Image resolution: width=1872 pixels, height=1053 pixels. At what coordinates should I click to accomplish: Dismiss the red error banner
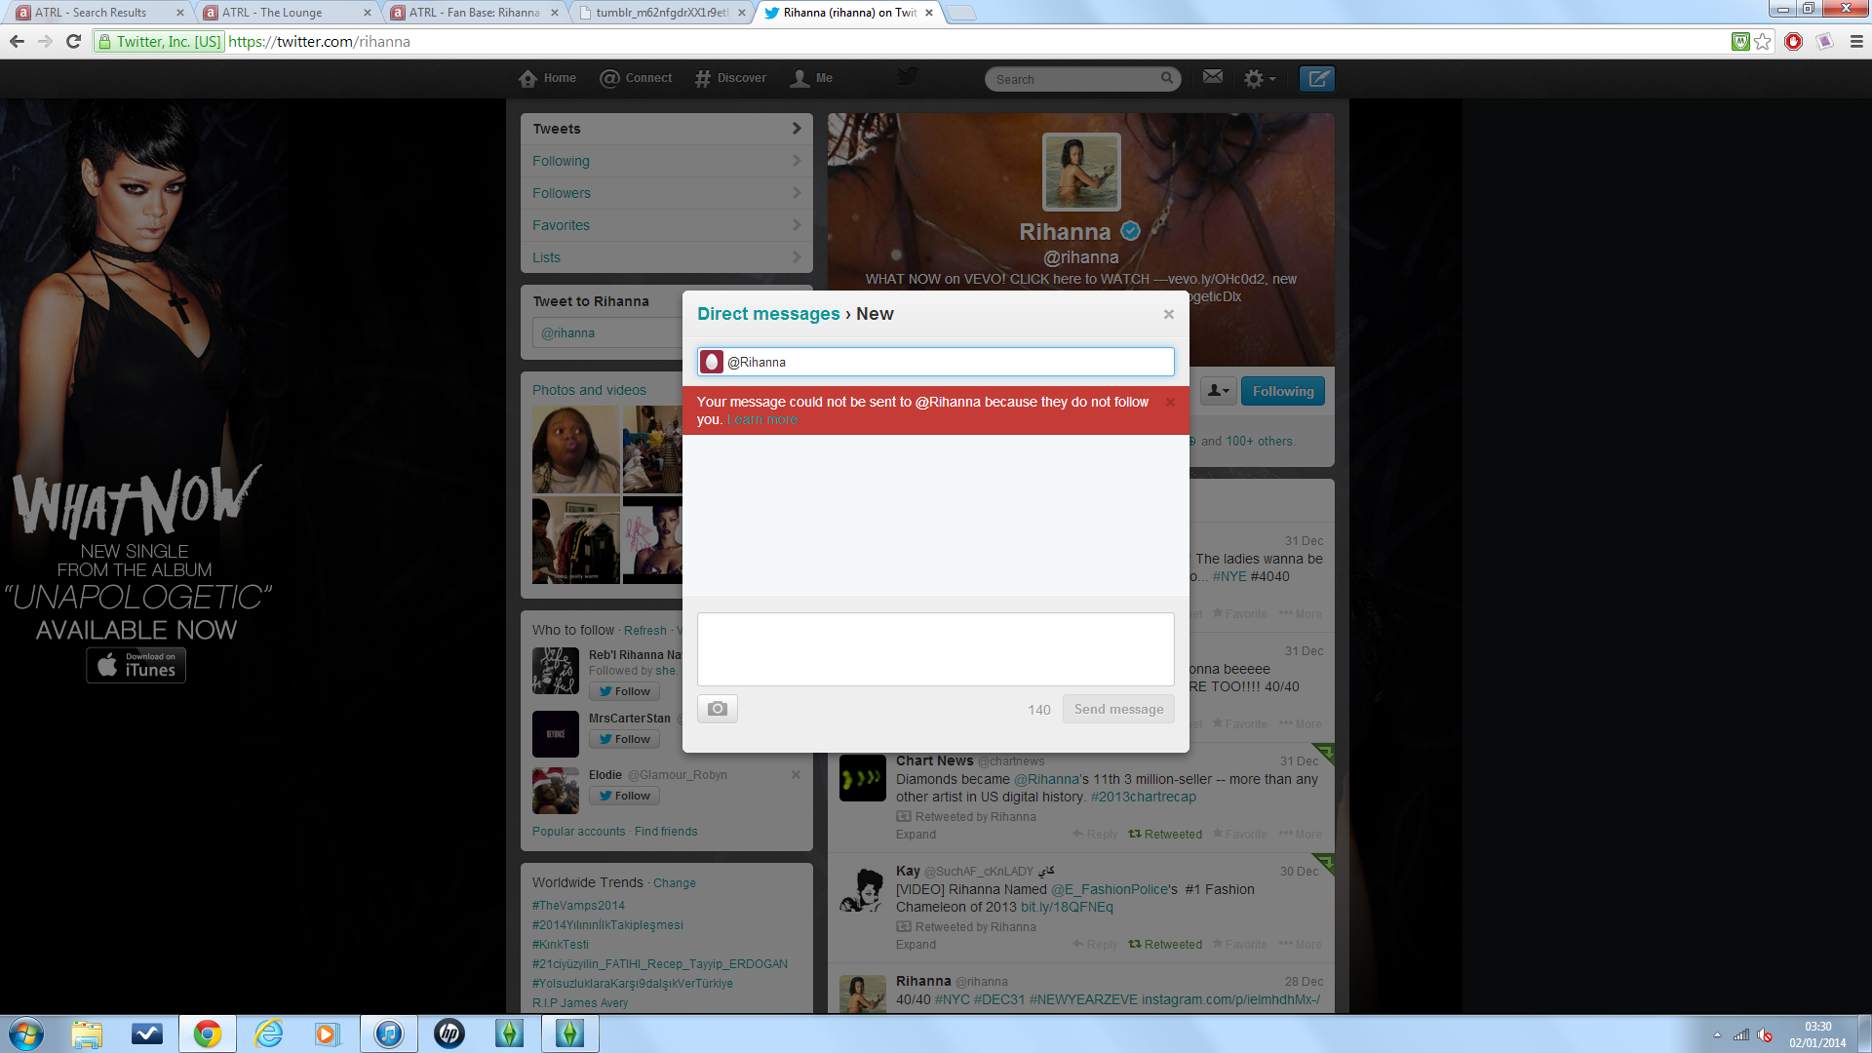point(1170,402)
